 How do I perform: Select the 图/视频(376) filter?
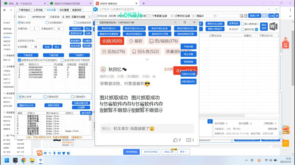[x=164, y=41]
